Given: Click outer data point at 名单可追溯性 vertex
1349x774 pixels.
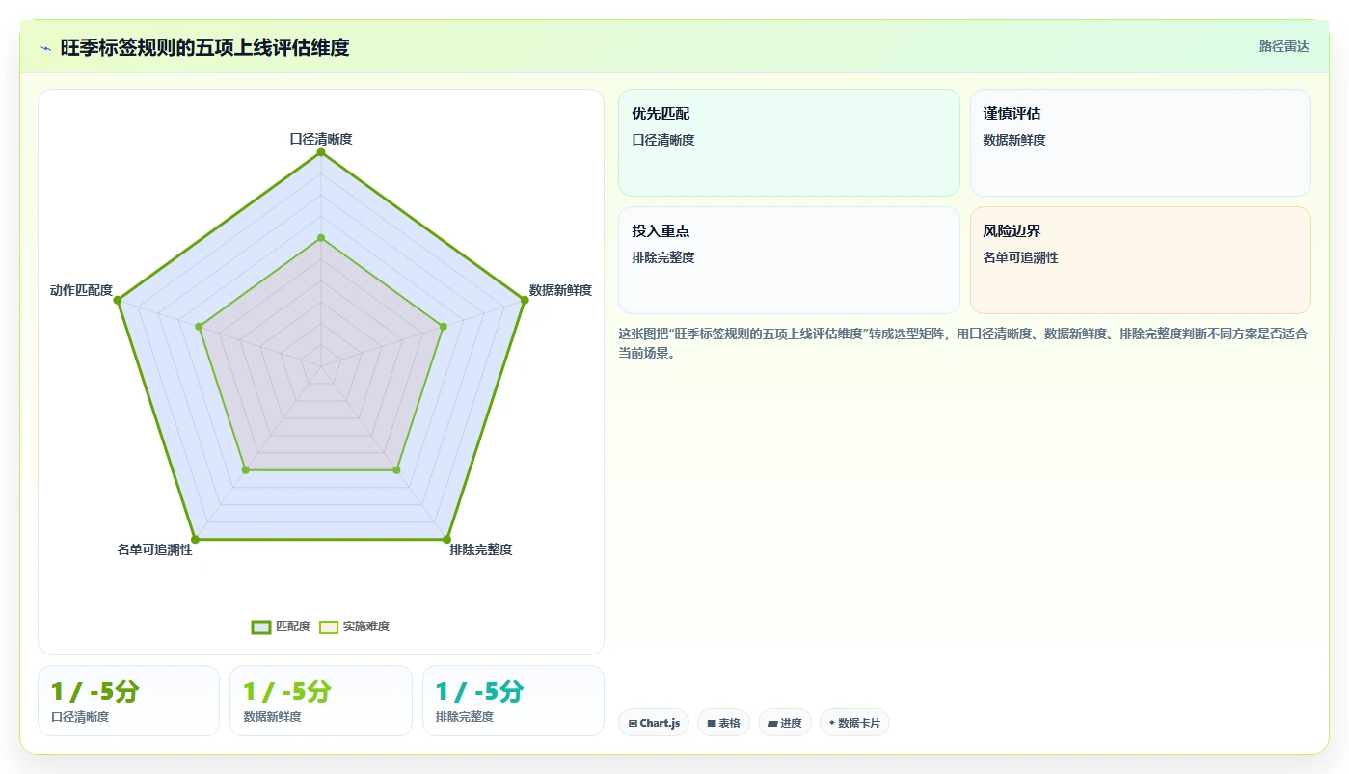Looking at the screenshot, I should 195,539.
